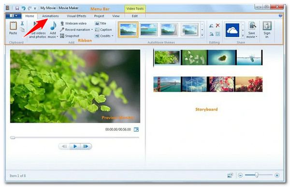Screen dimensions: 290x187
Task: Click the Movie Maker title bar app icon
Action: coord(8,8)
